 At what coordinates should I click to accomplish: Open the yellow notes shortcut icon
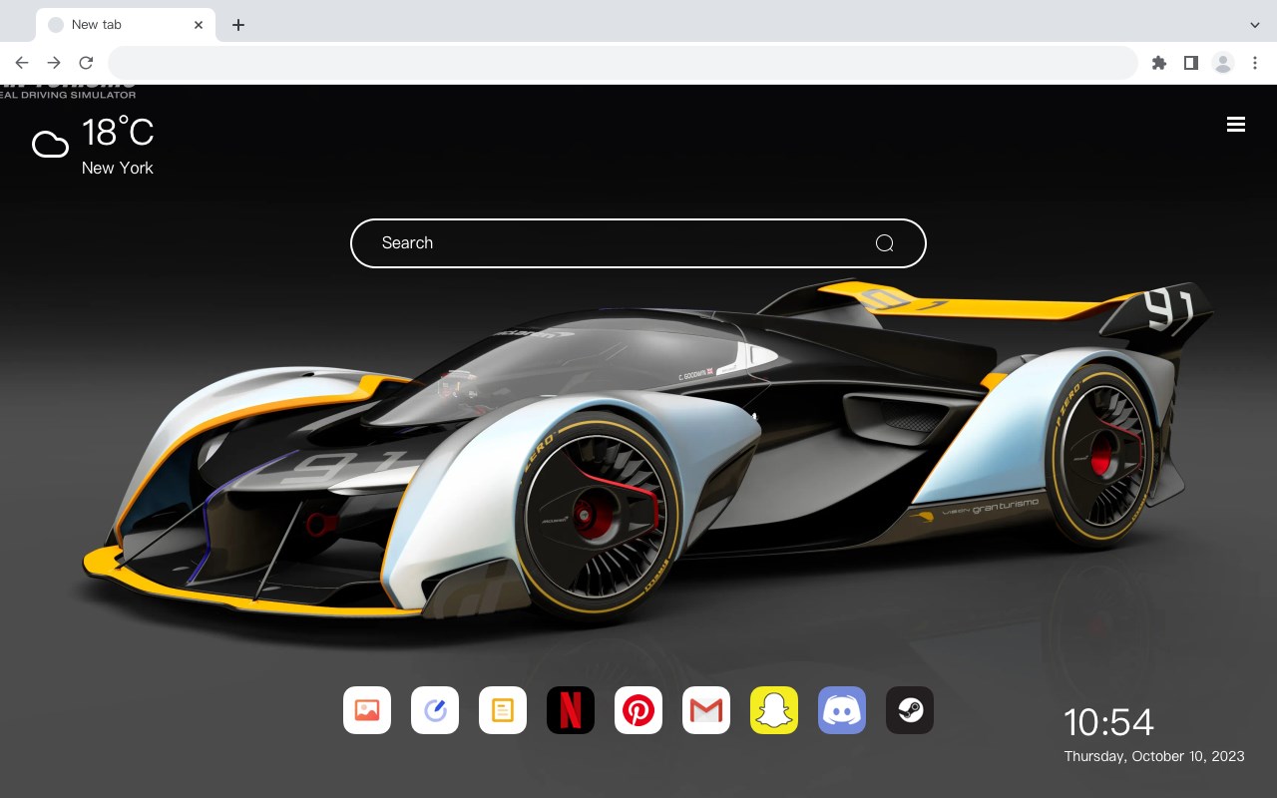(503, 710)
